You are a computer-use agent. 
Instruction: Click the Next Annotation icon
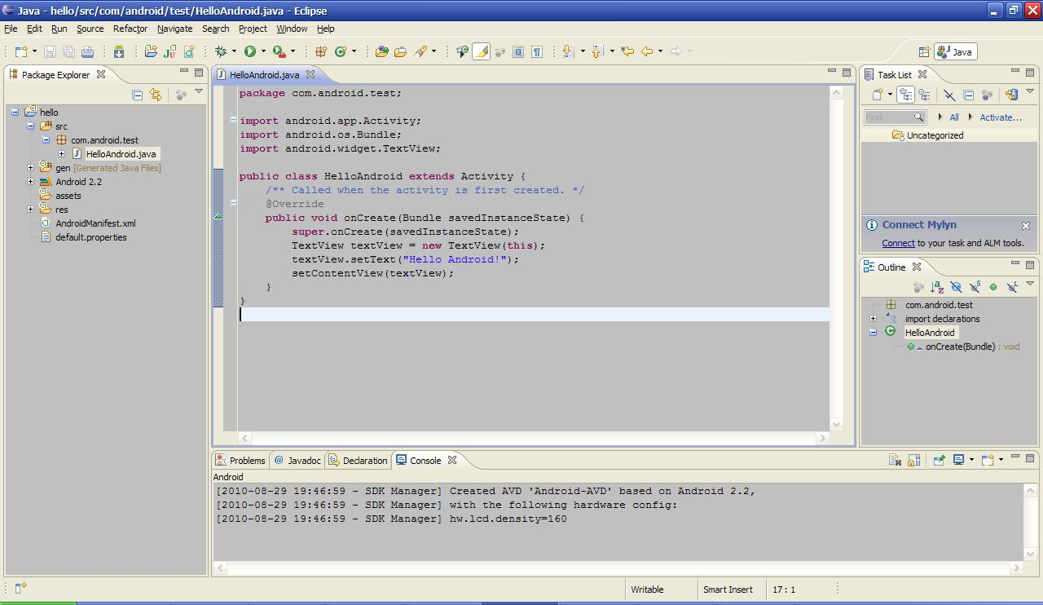pyautogui.click(x=569, y=51)
